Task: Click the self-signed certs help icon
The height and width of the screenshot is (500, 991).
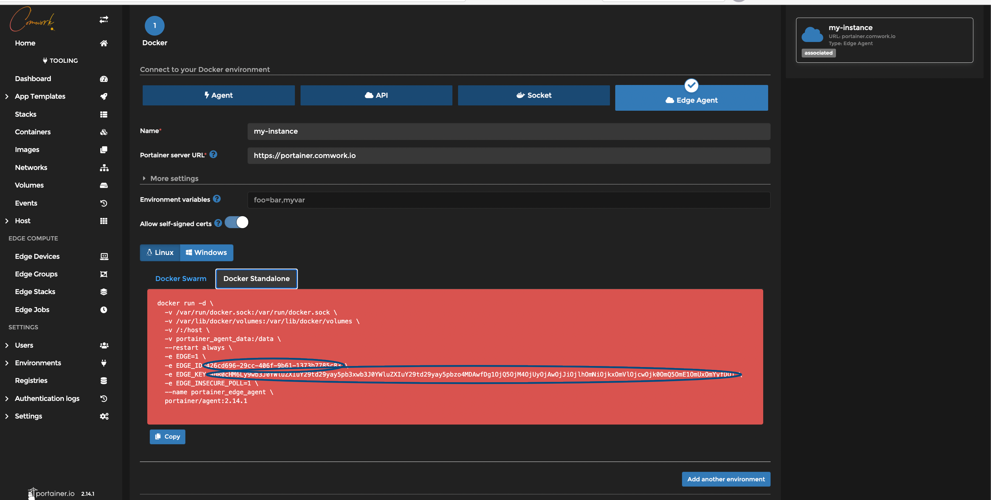Action: click(218, 223)
